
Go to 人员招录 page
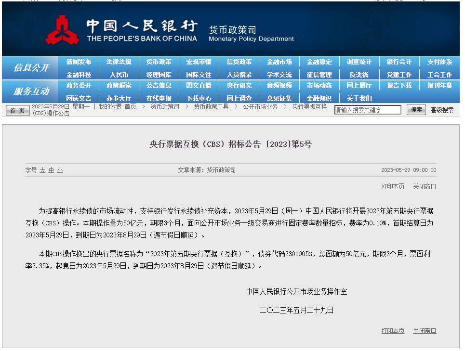click(239, 75)
